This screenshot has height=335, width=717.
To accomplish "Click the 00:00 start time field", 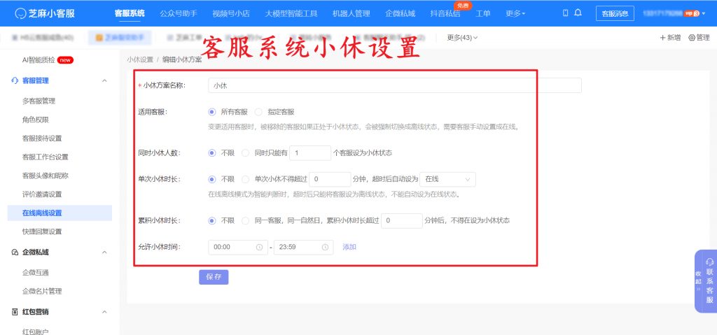I will click(x=238, y=247).
